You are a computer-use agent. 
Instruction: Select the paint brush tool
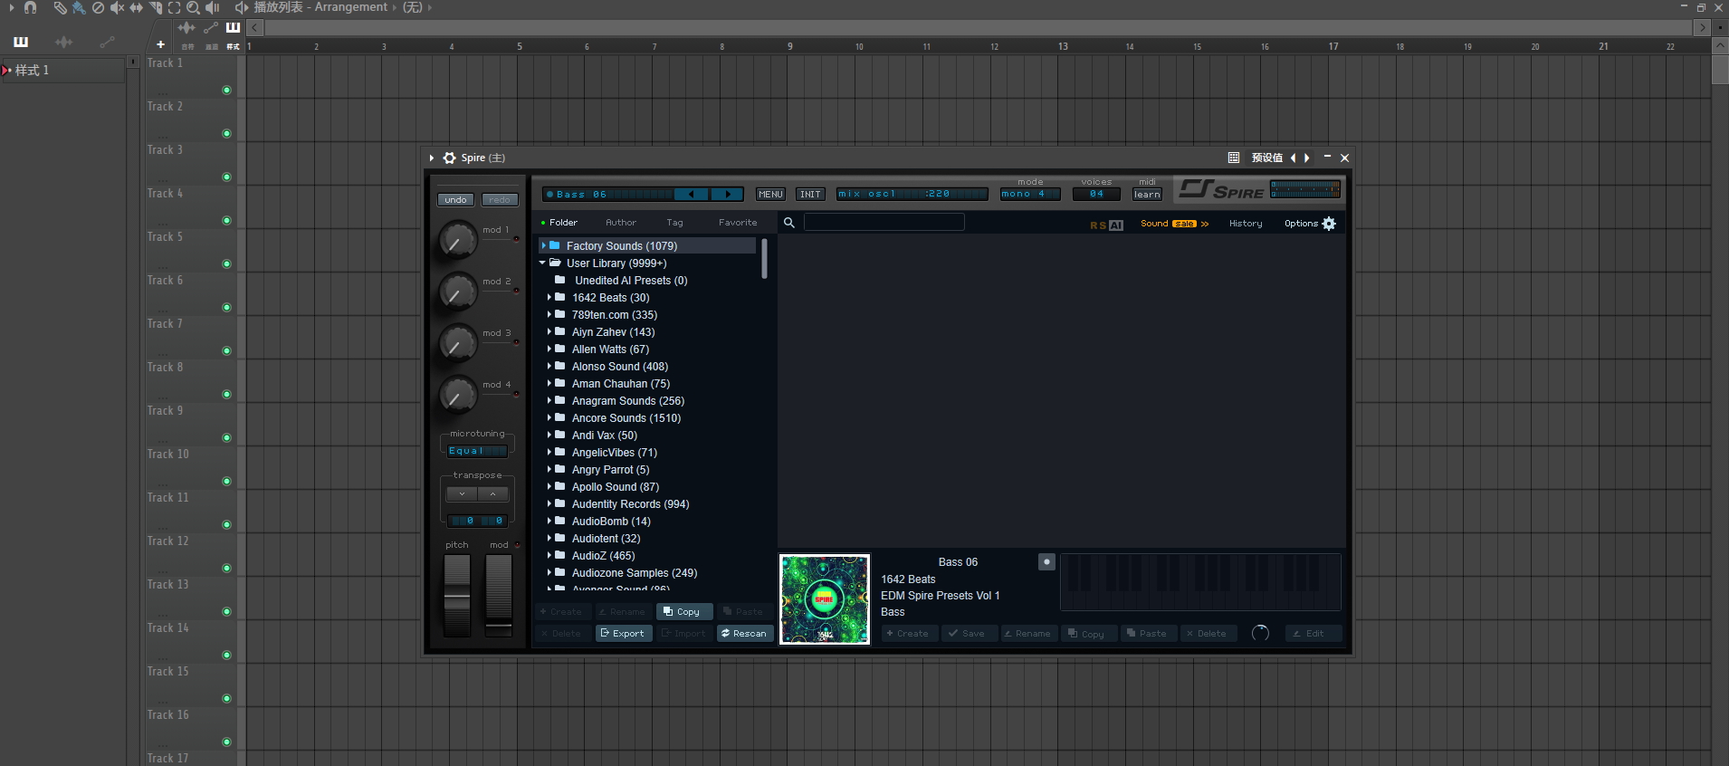79,7
